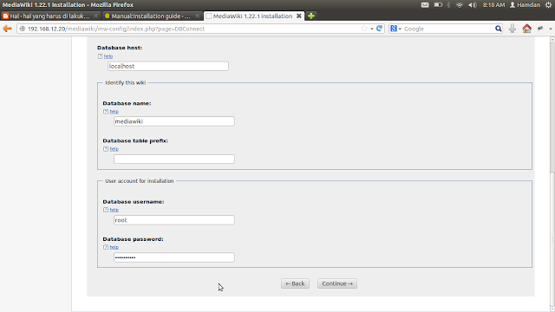Click the toolbar bookmarks menu icon
This screenshot has height=312, width=555.
[x=540, y=29]
